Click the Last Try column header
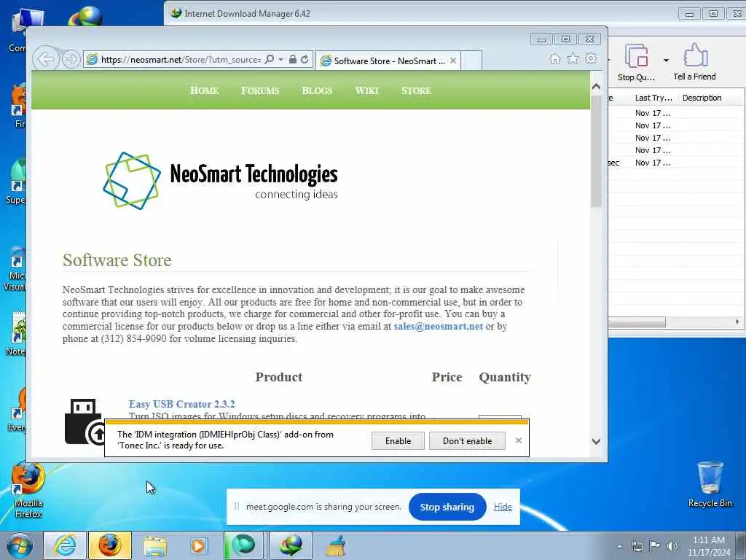Image resolution: width=746 pixels, height=560 pixels. [653, 98]
